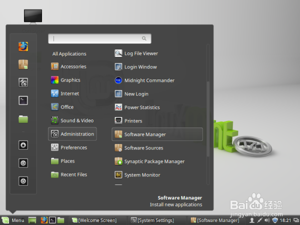
Task: Click the application list scrollbar
Action: [x=208, y=118]
